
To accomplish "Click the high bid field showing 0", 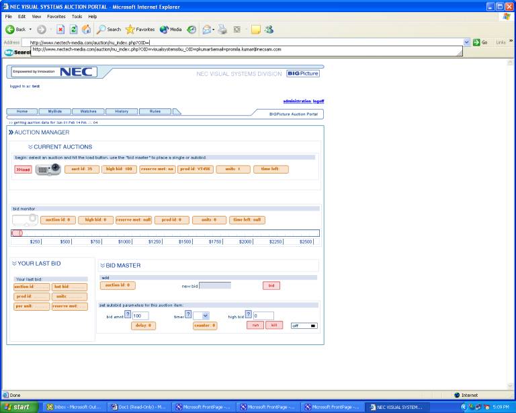I will [263, 316].
